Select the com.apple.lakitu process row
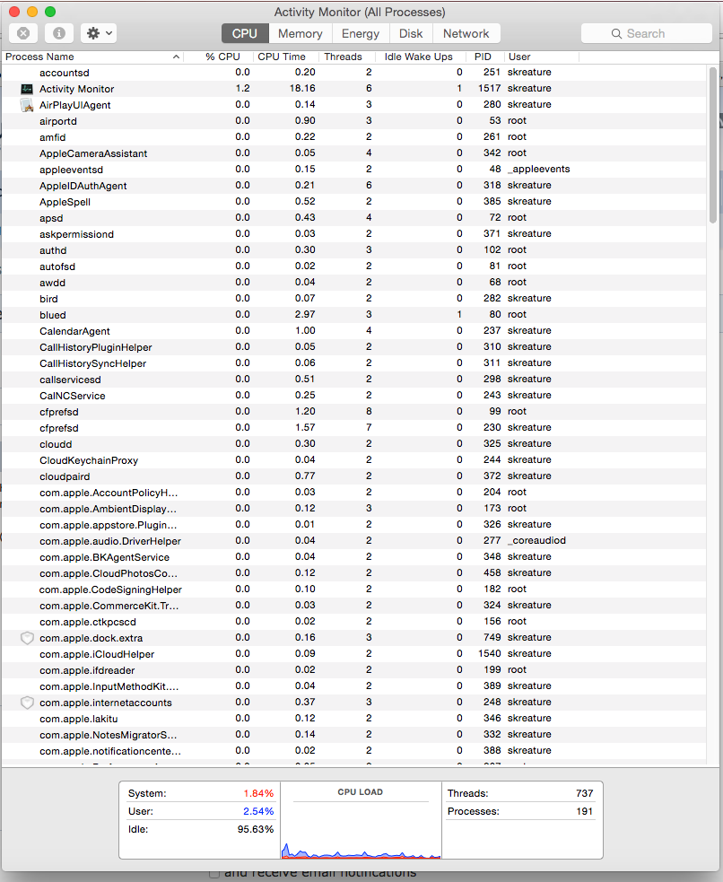Image resolution: width=723 pixels, height=882 pixels. 354,719
